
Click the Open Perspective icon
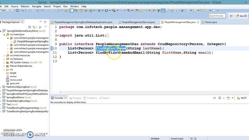tap(231, 16)
